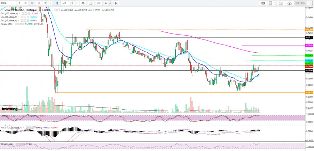Image resolution: width=314 pixels, height=151 pixels.
Task: Select the candlestick chart style icon
Action: click(57, 3)
